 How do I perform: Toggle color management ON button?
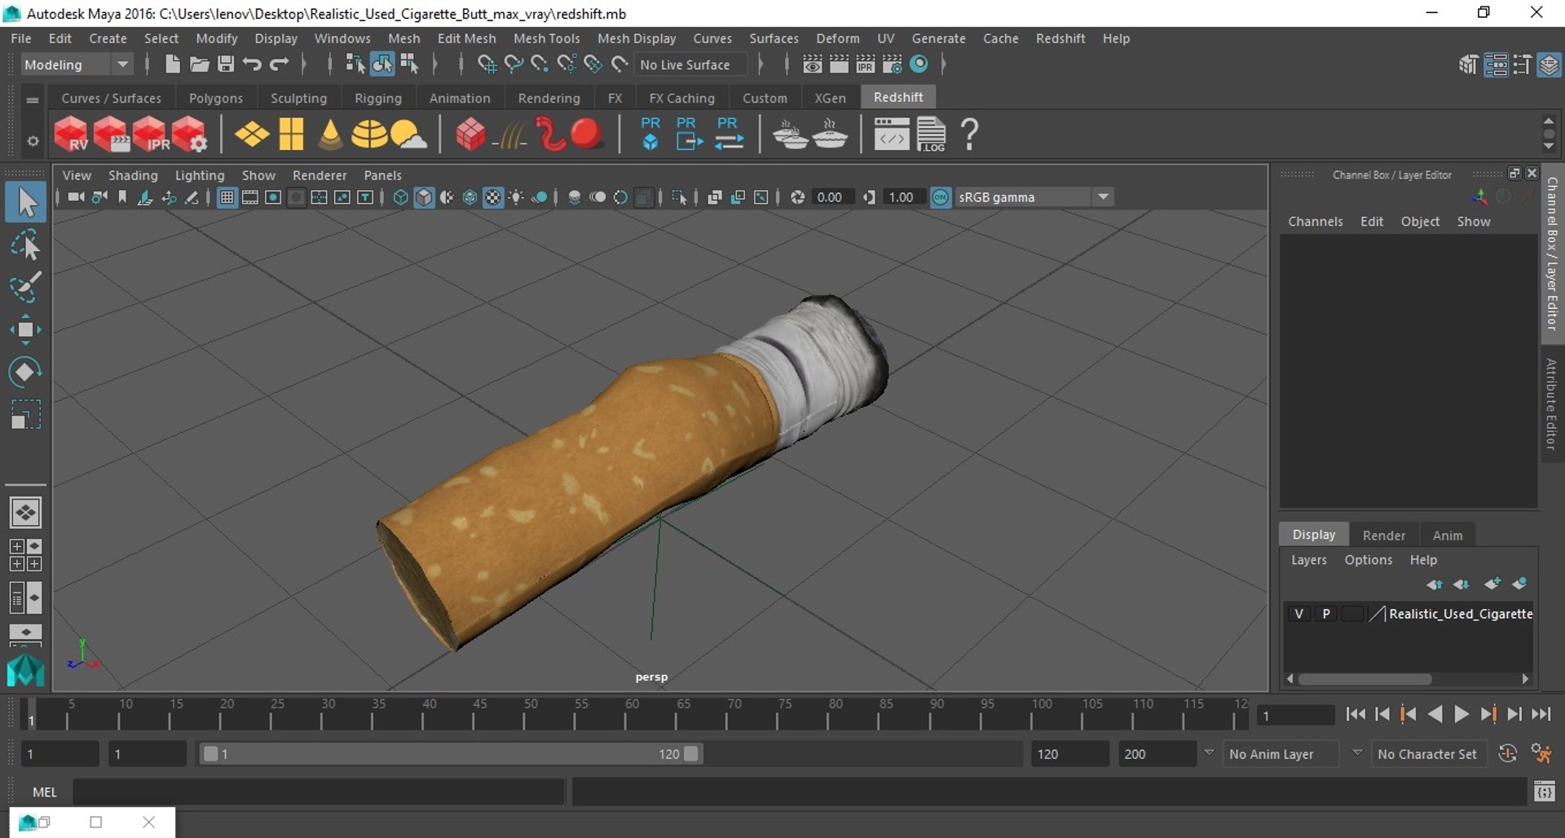tap(941, 197)
